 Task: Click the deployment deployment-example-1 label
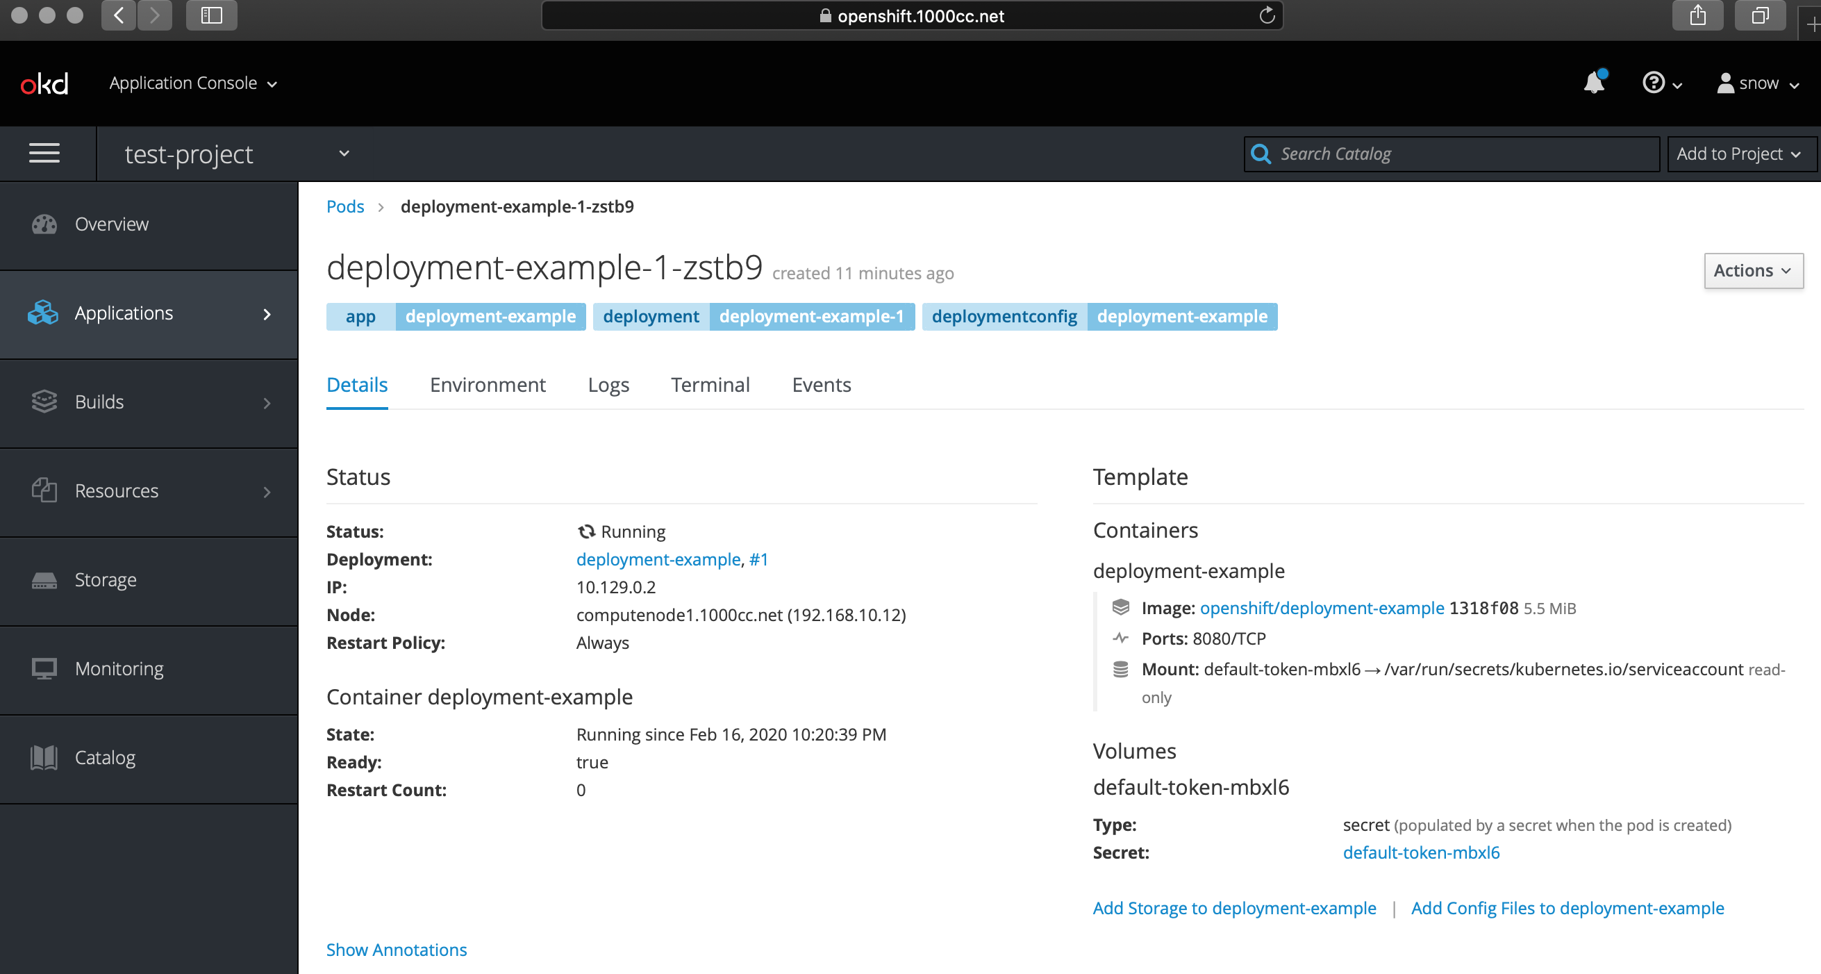[754, 316]
